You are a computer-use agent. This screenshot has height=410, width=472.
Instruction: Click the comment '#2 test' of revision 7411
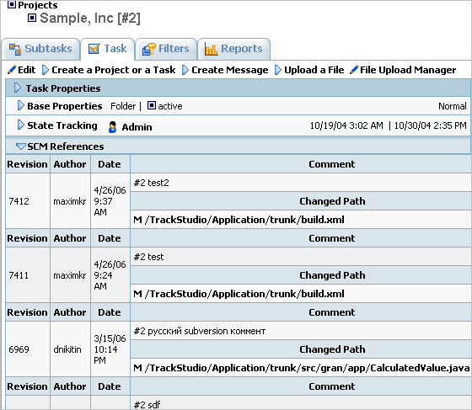click(148, 257)
